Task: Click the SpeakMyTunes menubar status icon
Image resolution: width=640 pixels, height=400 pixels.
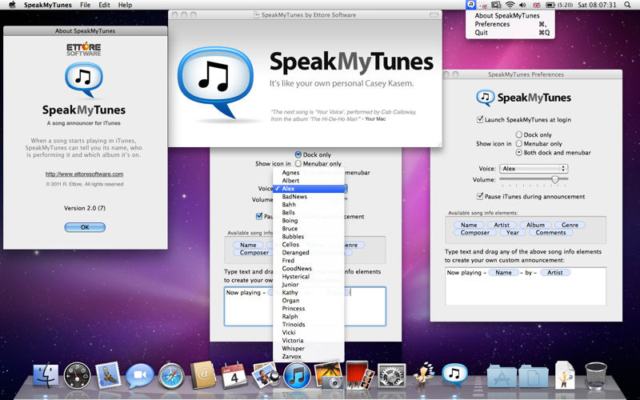Action: 471,5
